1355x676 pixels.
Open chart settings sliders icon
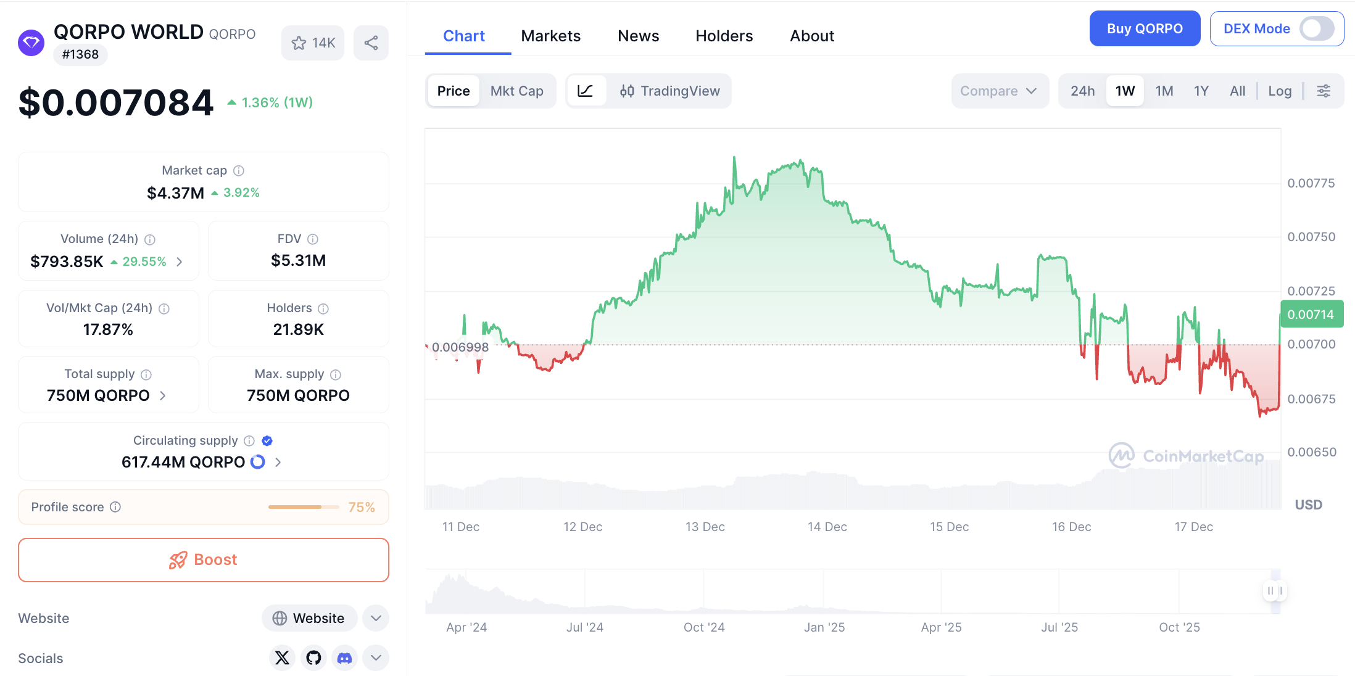[x=1324, y=91]
